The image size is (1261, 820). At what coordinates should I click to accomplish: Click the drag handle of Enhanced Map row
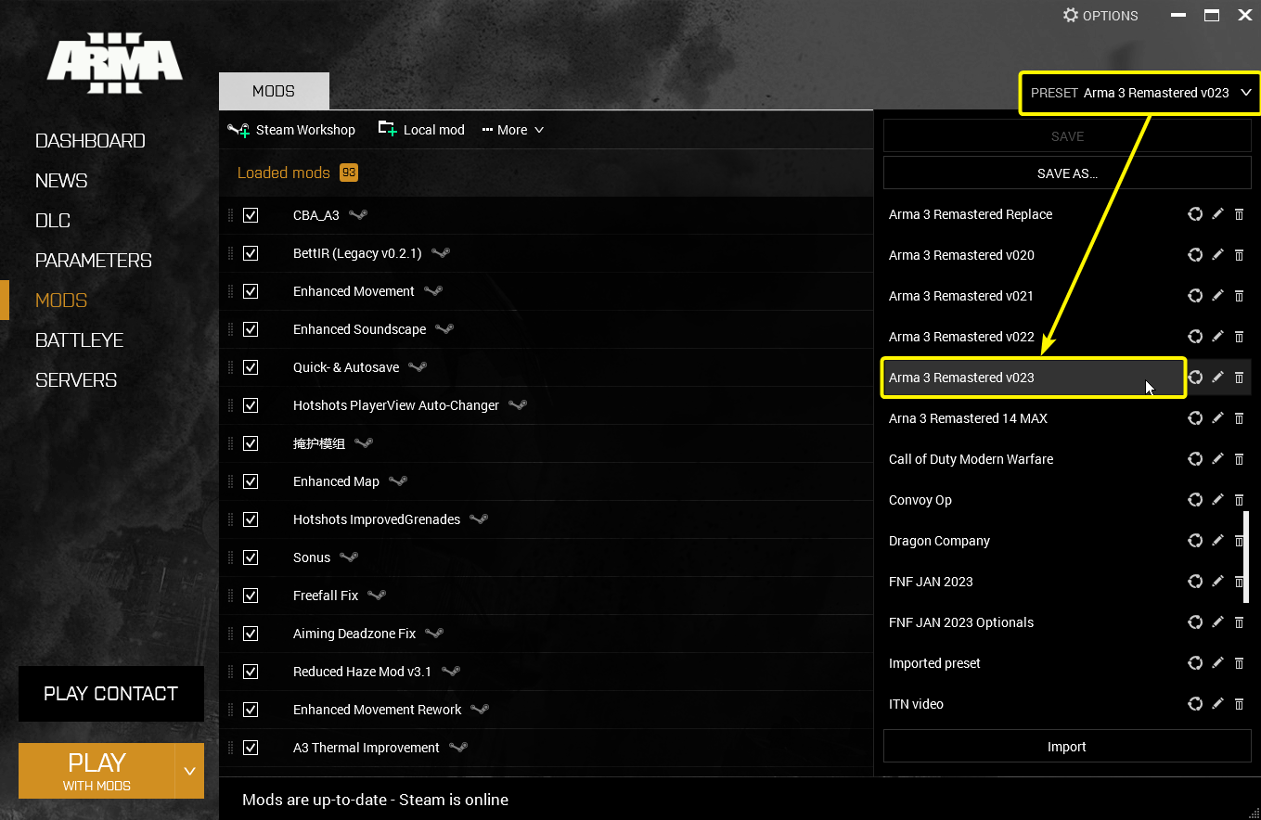tap(231, 481)
